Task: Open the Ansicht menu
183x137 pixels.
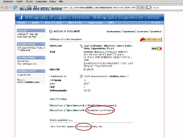Action: (19, 2)
